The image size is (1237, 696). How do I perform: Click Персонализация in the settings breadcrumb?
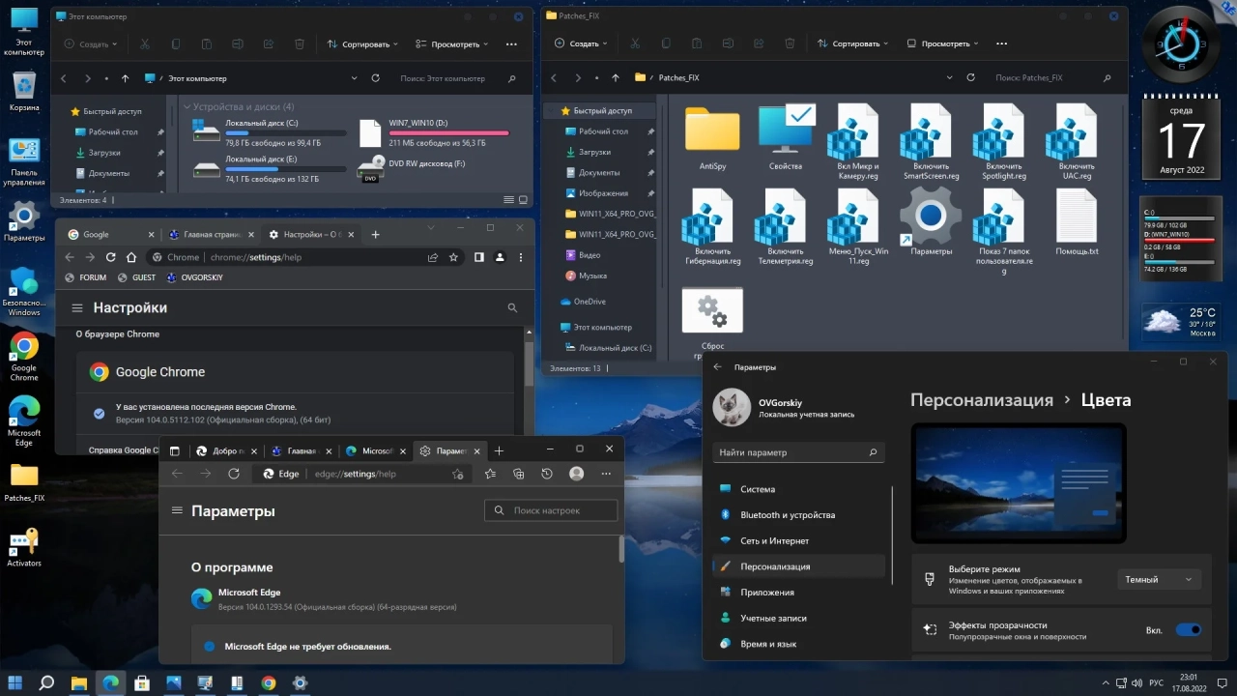(x=981, y=399)
